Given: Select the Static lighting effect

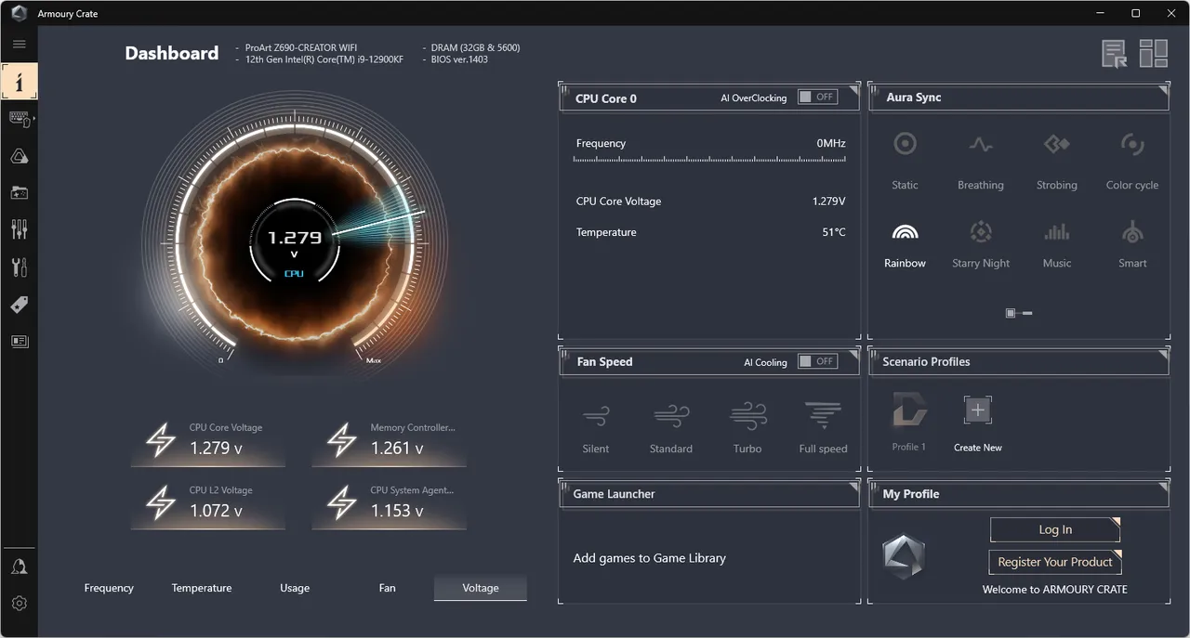Looking at the screenshot, I should (905, 160).
